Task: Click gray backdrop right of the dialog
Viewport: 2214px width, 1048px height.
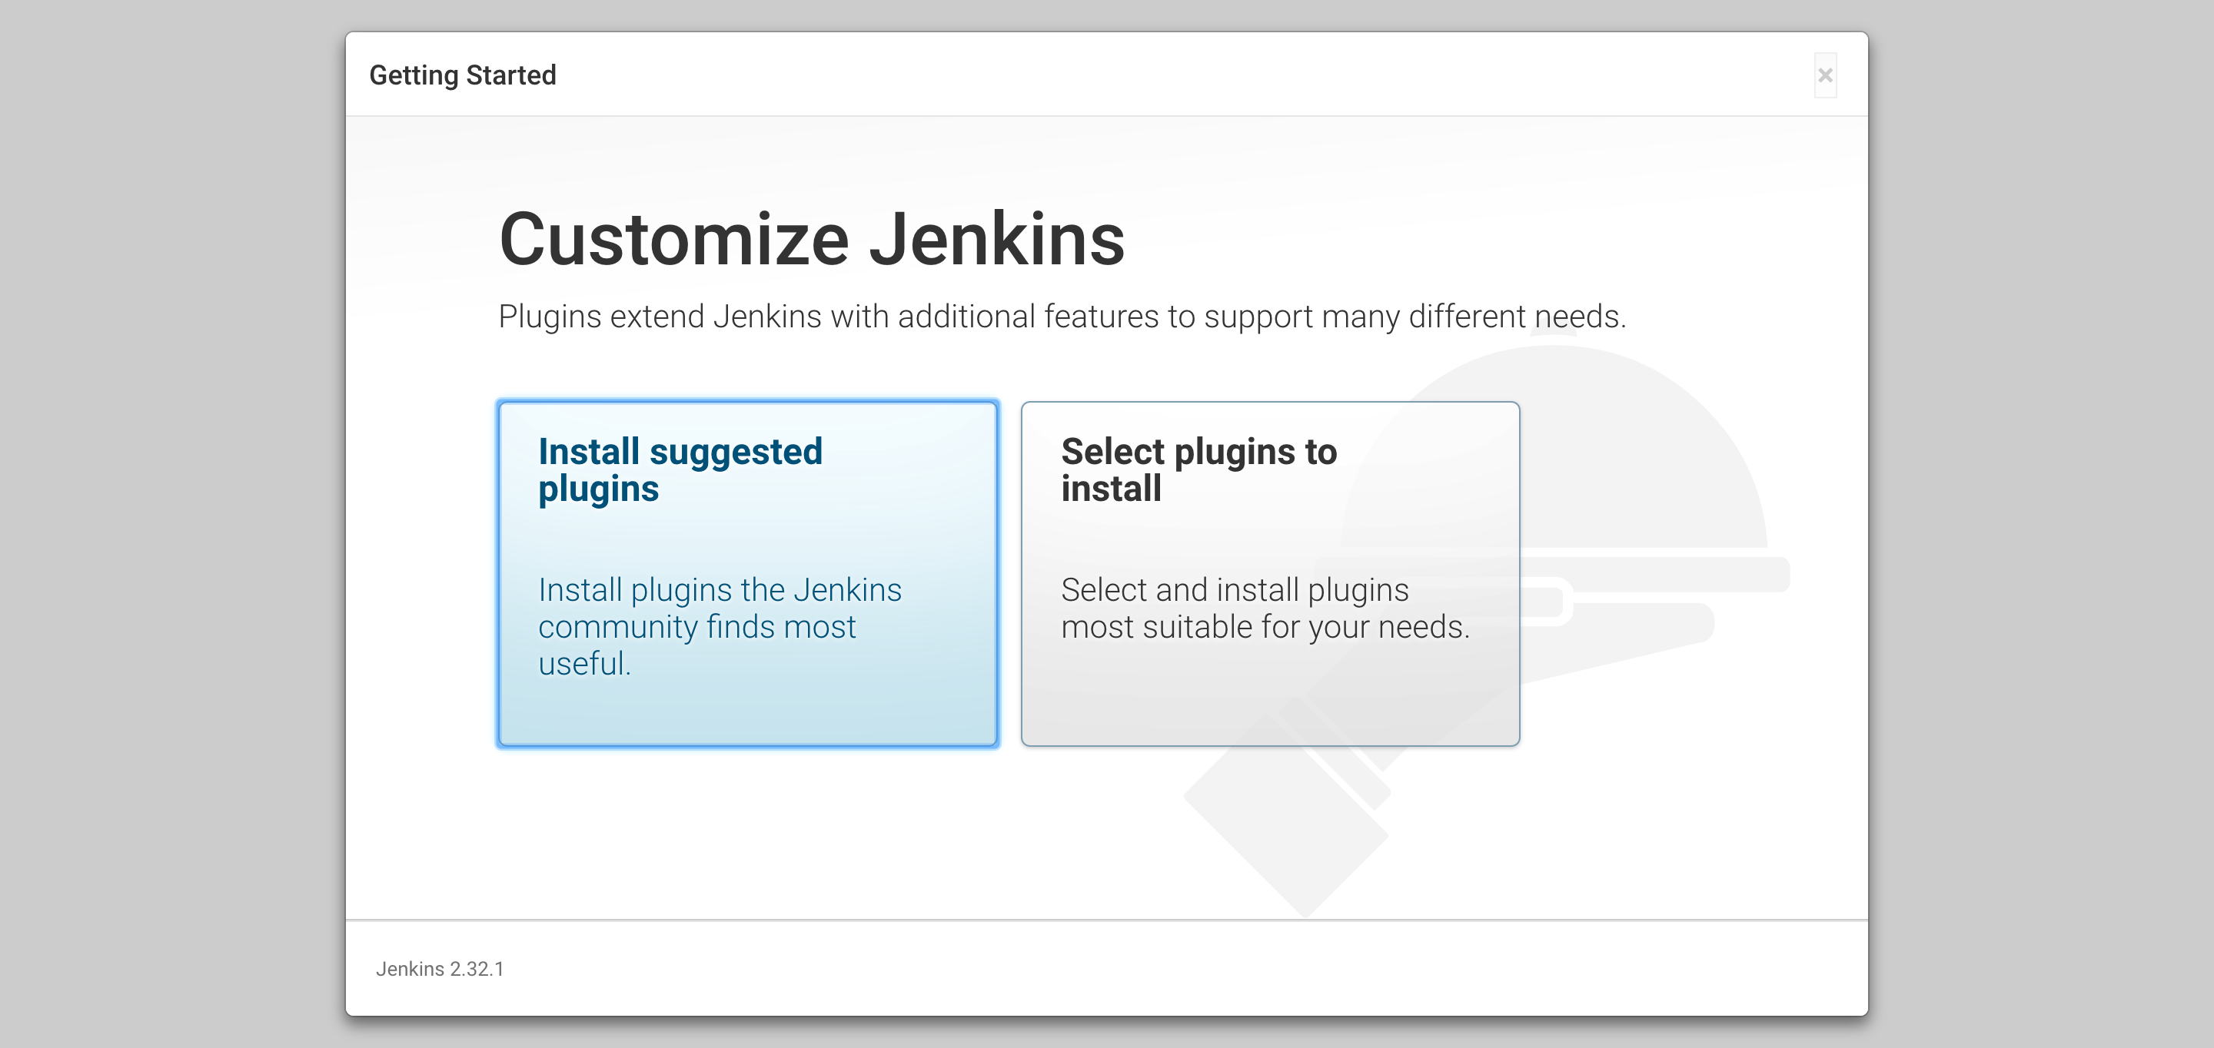Action: tap(2041, 524)
